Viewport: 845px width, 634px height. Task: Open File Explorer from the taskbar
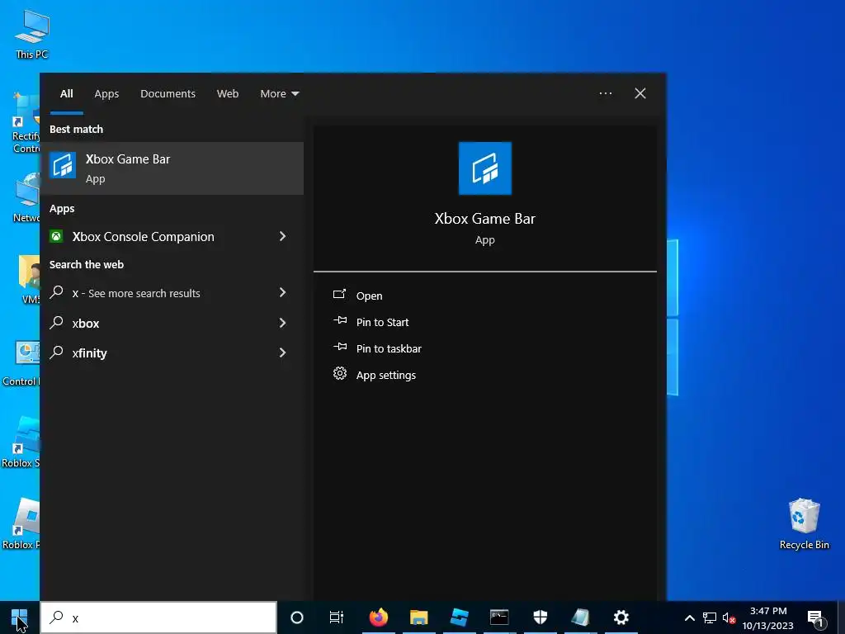tap(418, 617)
